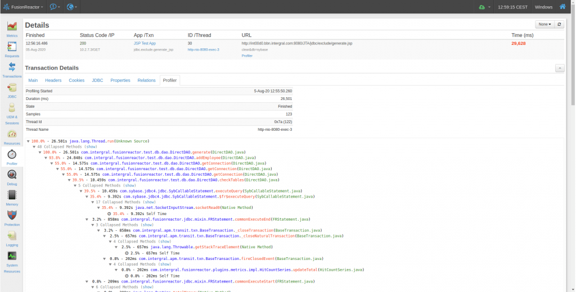
Task: Select the 29,628 time value
Action: [518, 43]
